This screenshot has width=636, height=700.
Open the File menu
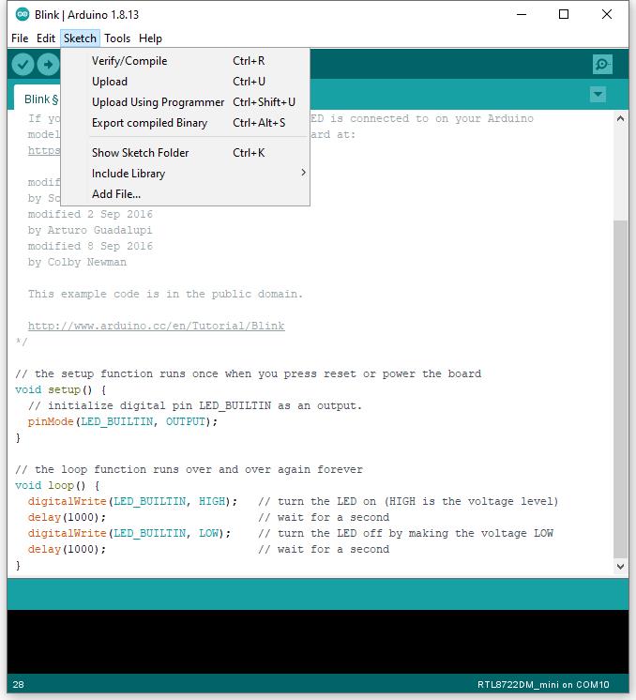point(20,38)
